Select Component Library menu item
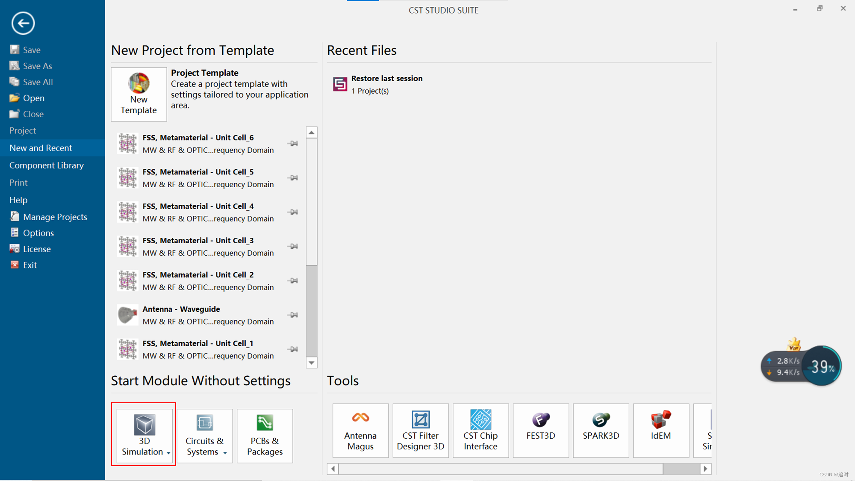 [47, 165]
